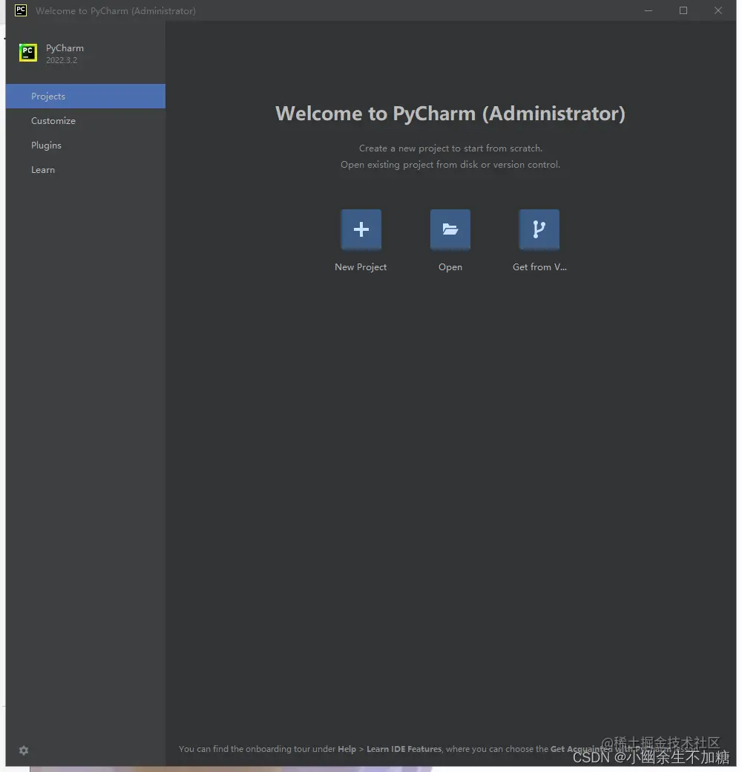The height and width of the screenshot is (772, 742).
Task: Click 'Create a new project to start from scratch.'
Action: pos(450,148)
